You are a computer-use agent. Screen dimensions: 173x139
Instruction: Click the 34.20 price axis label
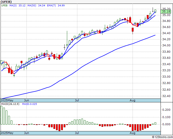point(166,39)
